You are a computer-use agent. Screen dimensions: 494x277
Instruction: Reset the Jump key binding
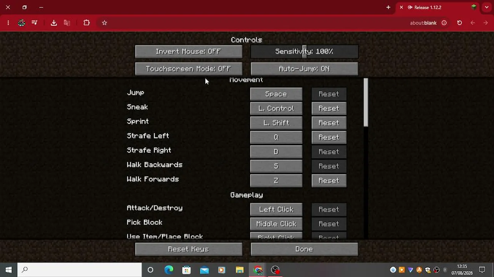tap(329, 94)
